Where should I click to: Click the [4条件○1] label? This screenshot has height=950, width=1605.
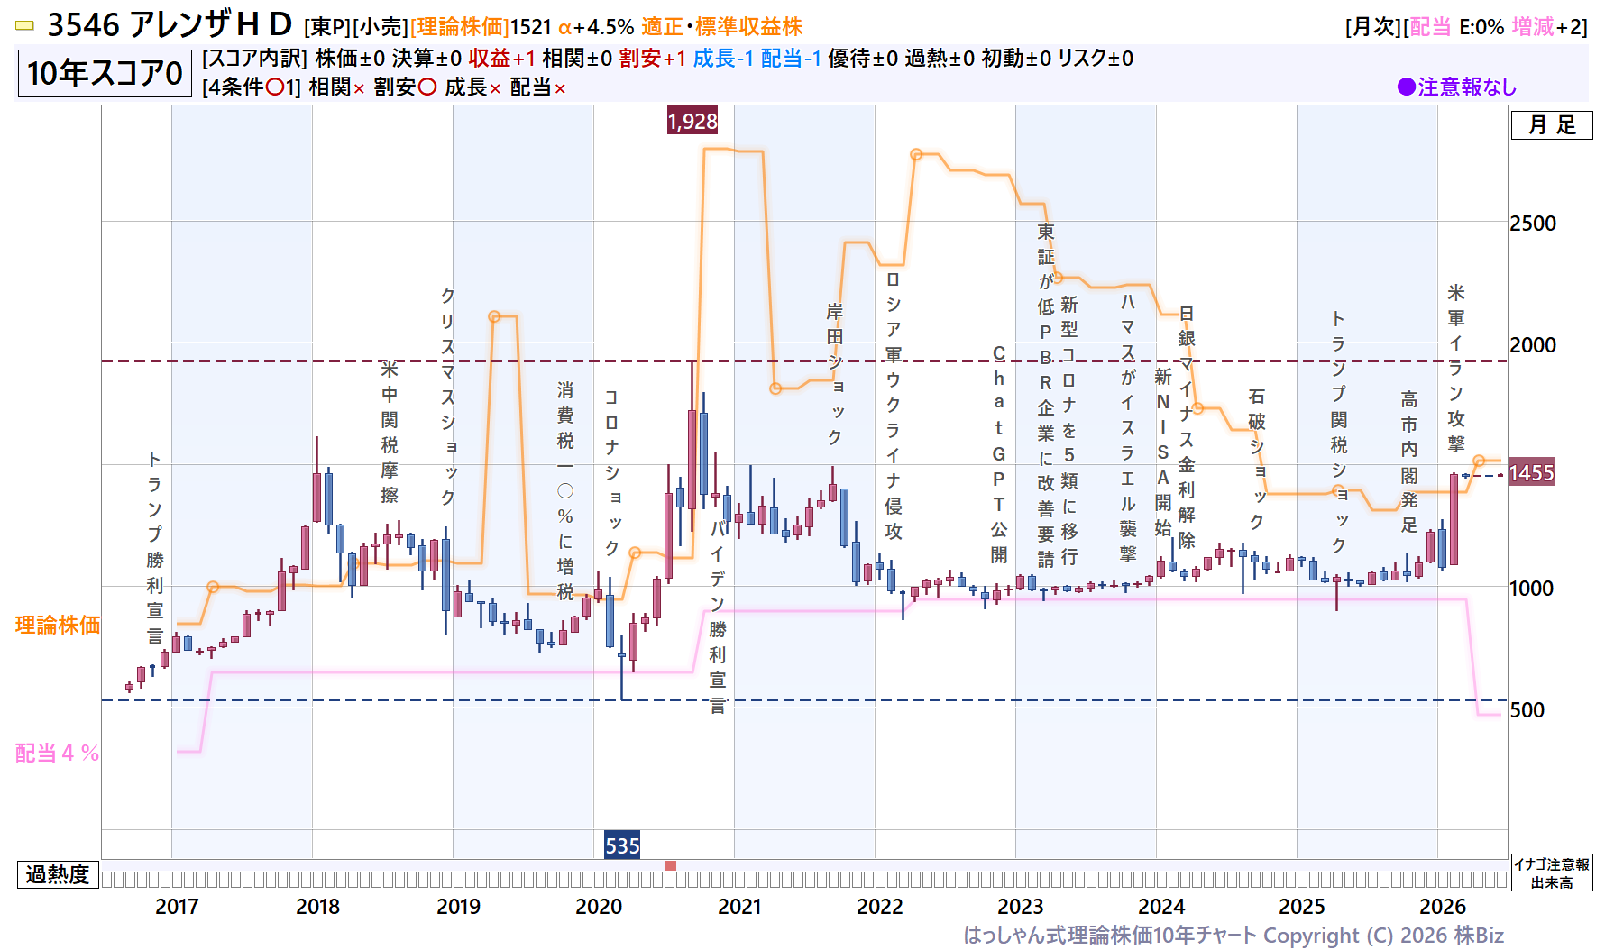pos(252,87)
